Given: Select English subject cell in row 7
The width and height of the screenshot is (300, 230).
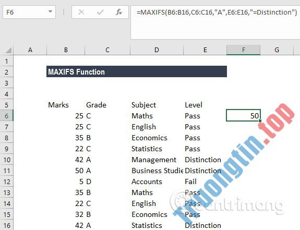Looking at the screenshot, I should pyautogui.click(x=157, y=127).
